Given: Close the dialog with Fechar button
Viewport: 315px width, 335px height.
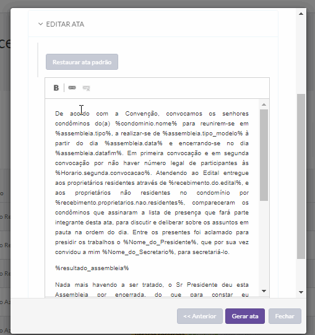Looking at the screenshot, I should click(x=285, y=316).
